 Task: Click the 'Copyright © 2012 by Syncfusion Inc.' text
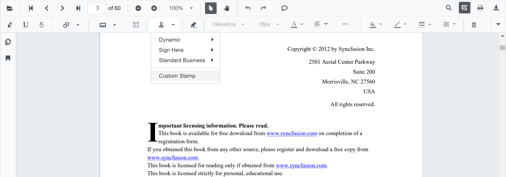click(x=331, y=49)
